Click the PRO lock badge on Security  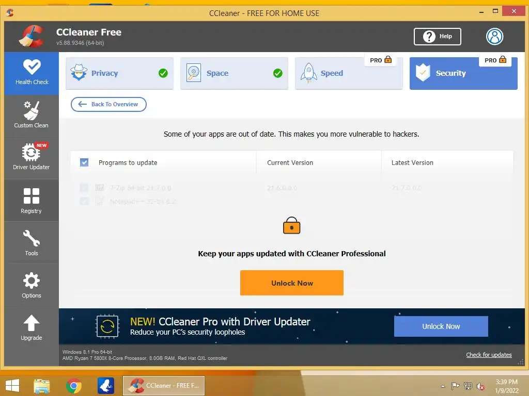tap(495, 60)
